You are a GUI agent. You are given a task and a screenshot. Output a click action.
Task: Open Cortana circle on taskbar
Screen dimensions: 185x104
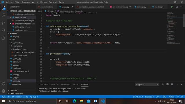coord(60,101)
